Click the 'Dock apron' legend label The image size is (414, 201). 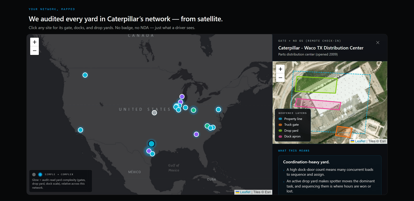click(x=292, y=137)
